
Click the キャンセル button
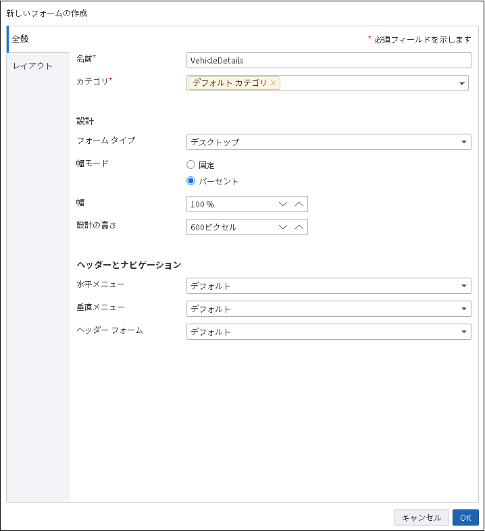click(421, 517)
